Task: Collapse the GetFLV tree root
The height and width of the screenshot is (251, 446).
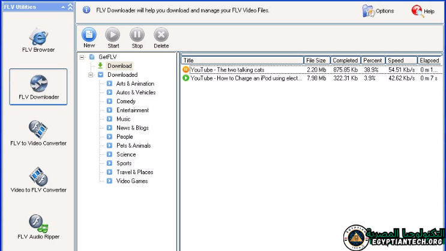Action: click(82, 57)
